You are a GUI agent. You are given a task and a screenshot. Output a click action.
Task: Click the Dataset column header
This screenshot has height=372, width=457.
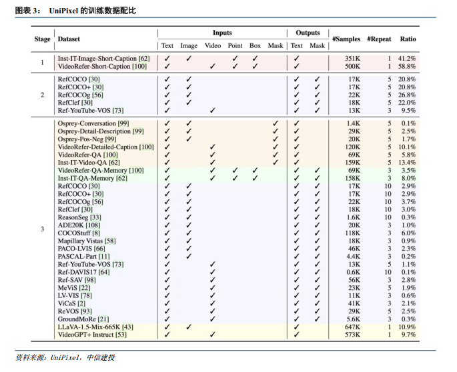[69, 39]
